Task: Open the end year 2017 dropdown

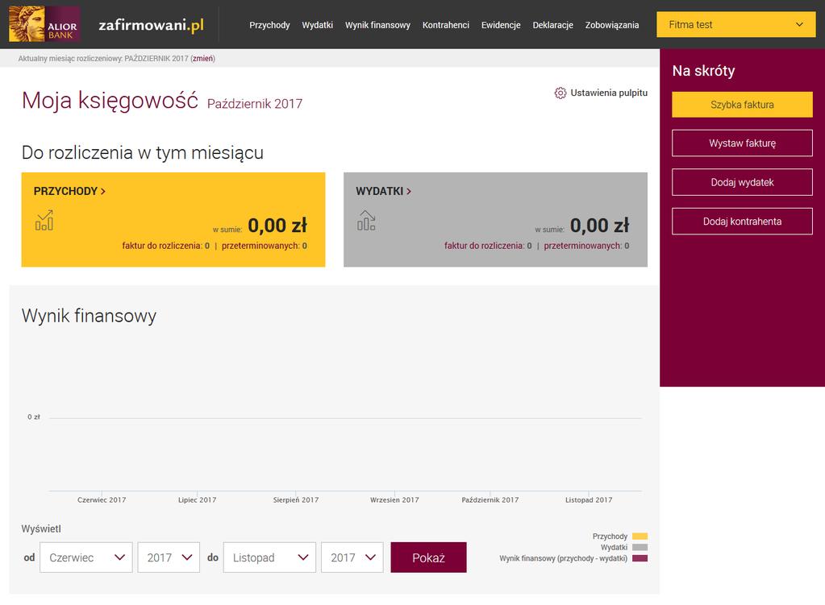Action: coord(352,557)
